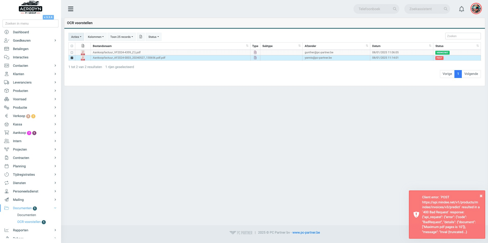
Task: Click the document type icon in second row
Action: point(255,58)
